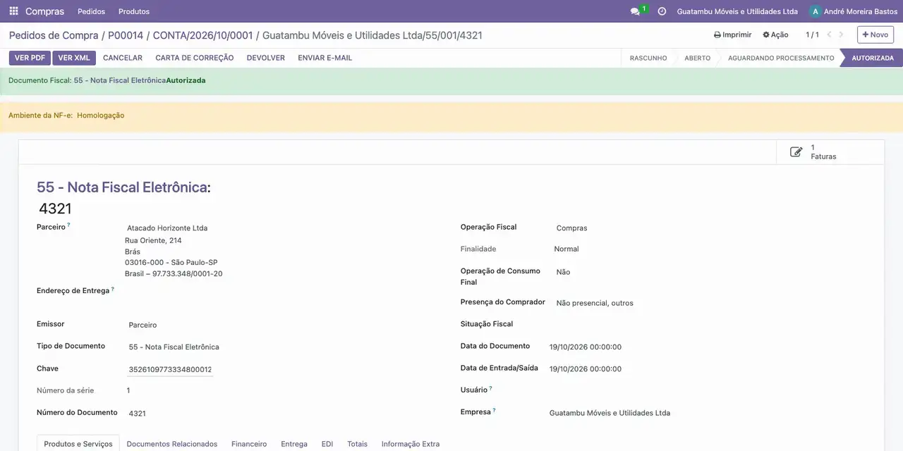Click Data do Documento value
Image resolution: width=903 pixels, height=451 pixels.
click(x=586, y=347)
